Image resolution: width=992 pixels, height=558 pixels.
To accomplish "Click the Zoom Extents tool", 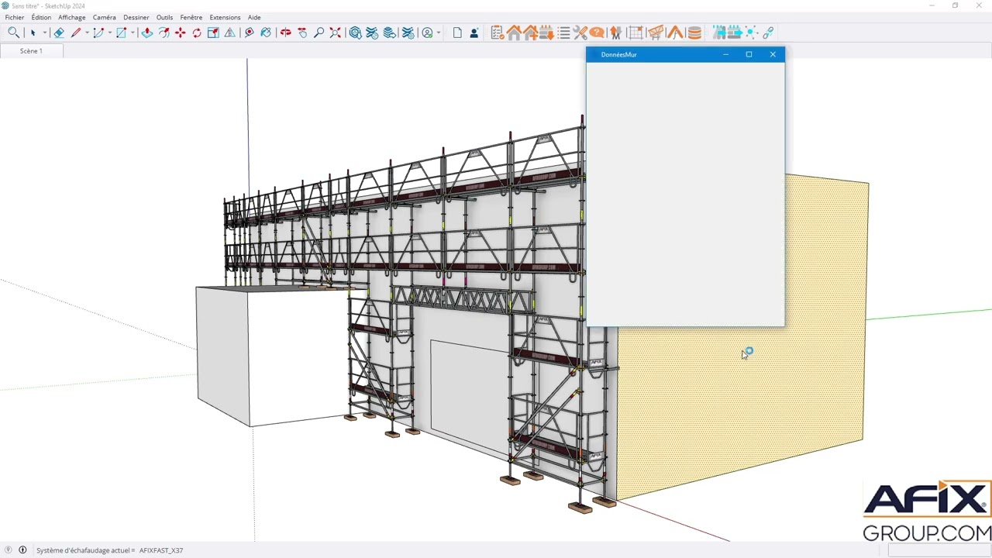I will (335, 33).
